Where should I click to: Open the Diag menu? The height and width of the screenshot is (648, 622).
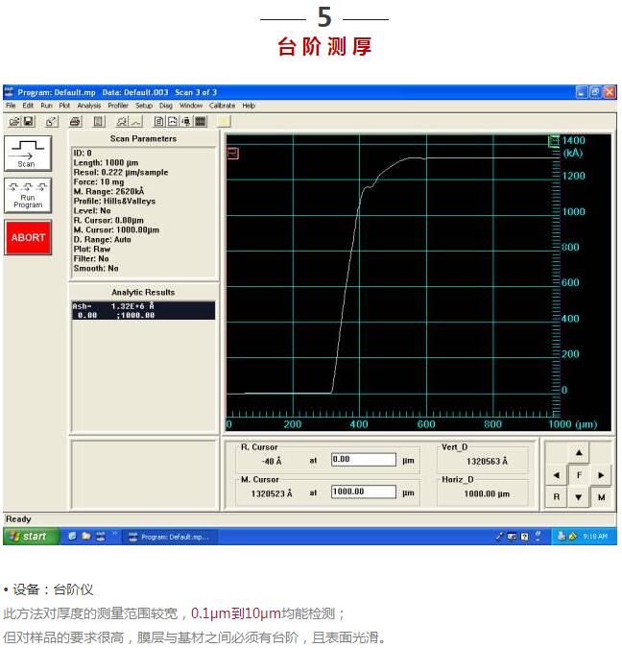click(x=166, y=106)
